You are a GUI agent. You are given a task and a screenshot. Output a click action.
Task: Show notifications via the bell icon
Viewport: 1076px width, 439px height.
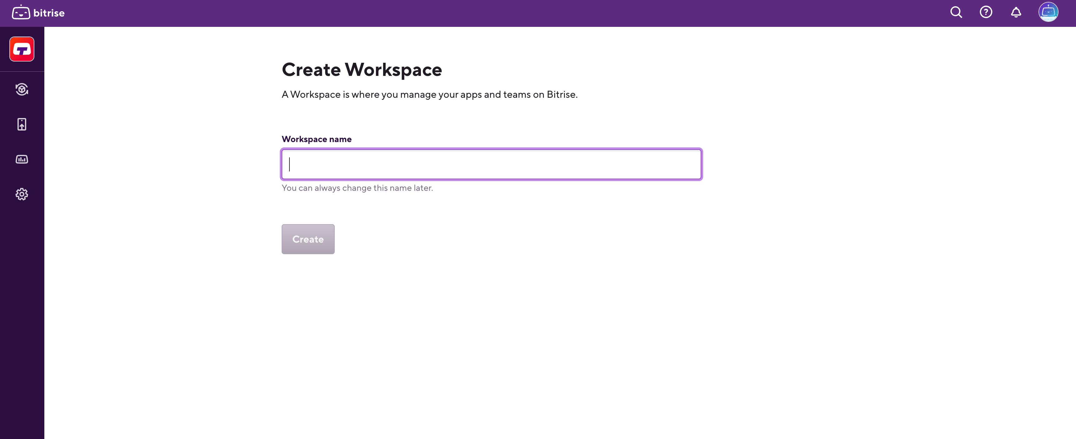click(1016, 12)
